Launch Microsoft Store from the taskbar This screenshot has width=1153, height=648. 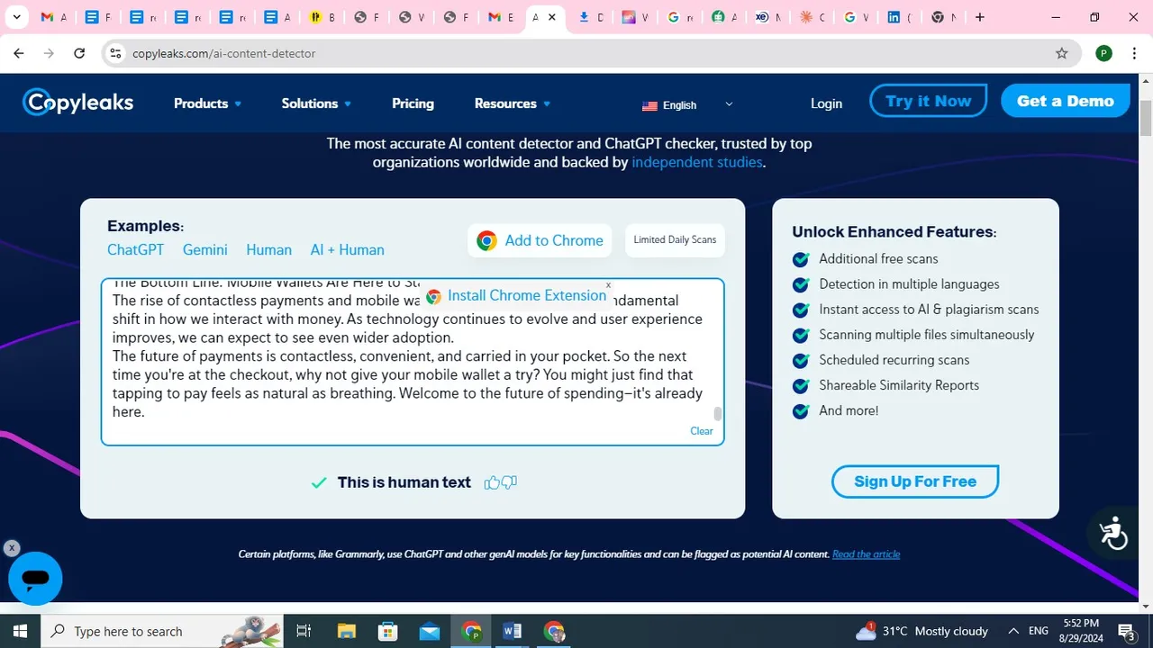(388, 631)
